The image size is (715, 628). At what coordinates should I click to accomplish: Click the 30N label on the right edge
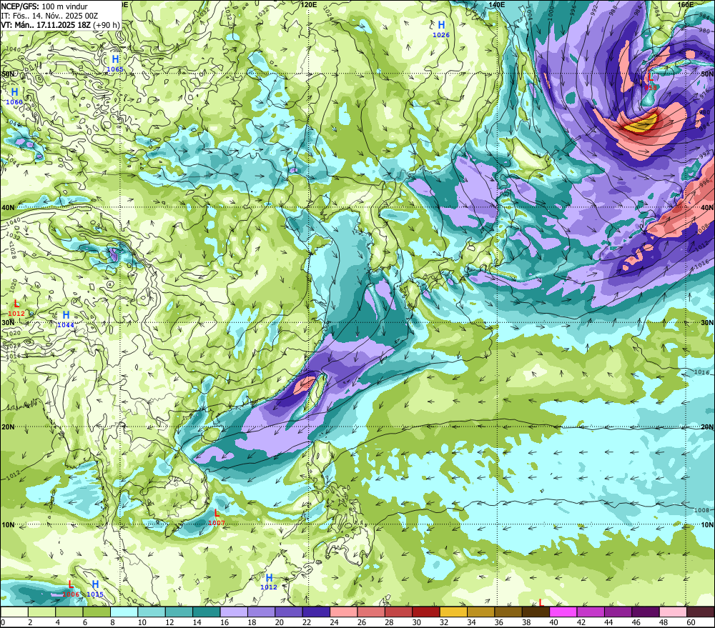(707, 323)
